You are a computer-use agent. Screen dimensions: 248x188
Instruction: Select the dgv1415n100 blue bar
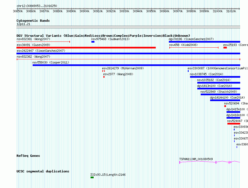pyautogui.click(x=233, y=112)
